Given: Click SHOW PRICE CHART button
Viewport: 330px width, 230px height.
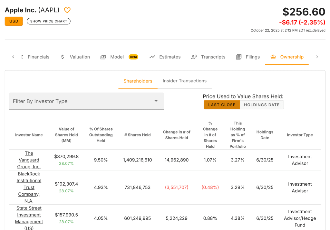Looking at the screenshot, I should 49,21.
